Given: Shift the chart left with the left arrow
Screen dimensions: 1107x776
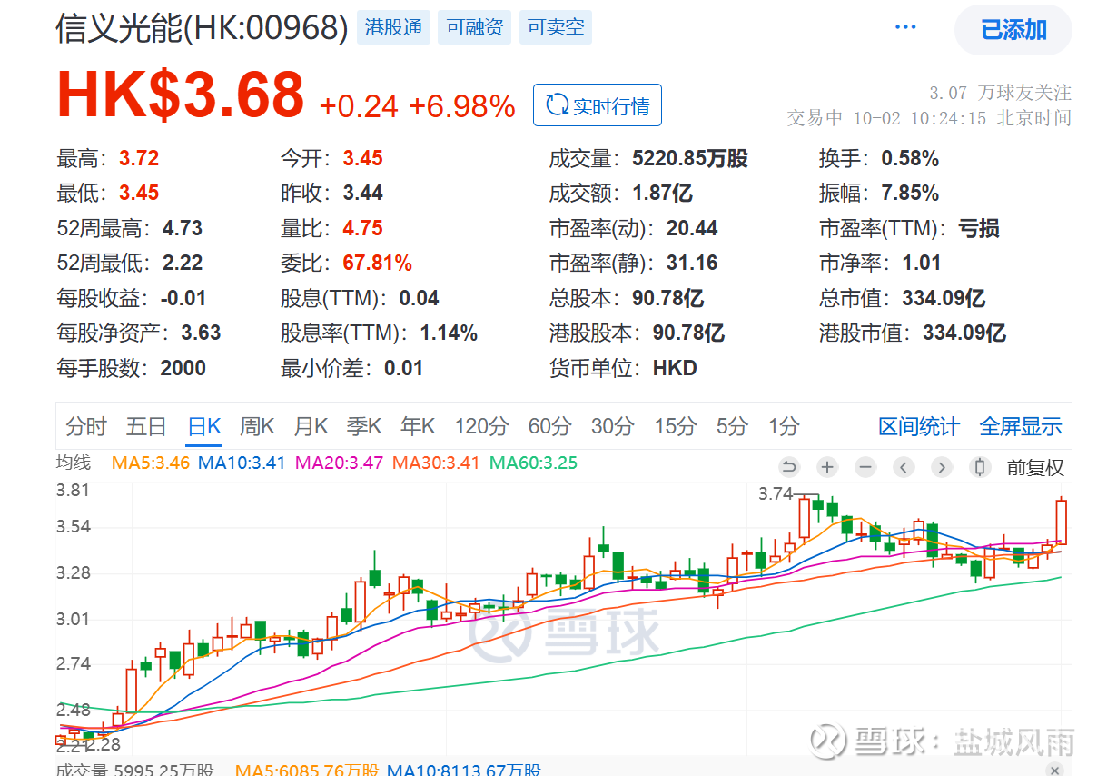Looking at the screenshot, I should pos(904,467).
